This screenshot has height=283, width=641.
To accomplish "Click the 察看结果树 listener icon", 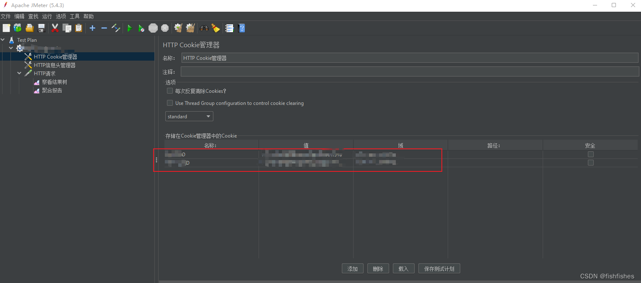I will (37, 82).
